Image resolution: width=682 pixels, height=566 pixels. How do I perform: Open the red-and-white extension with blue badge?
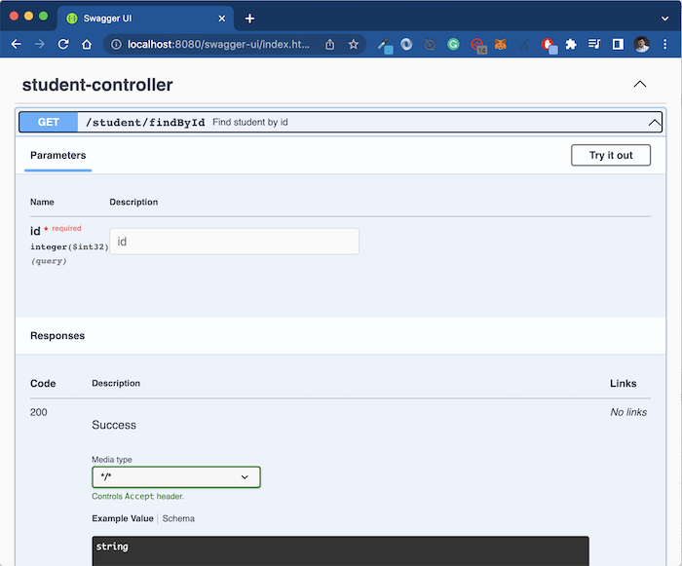pos(549,45)
